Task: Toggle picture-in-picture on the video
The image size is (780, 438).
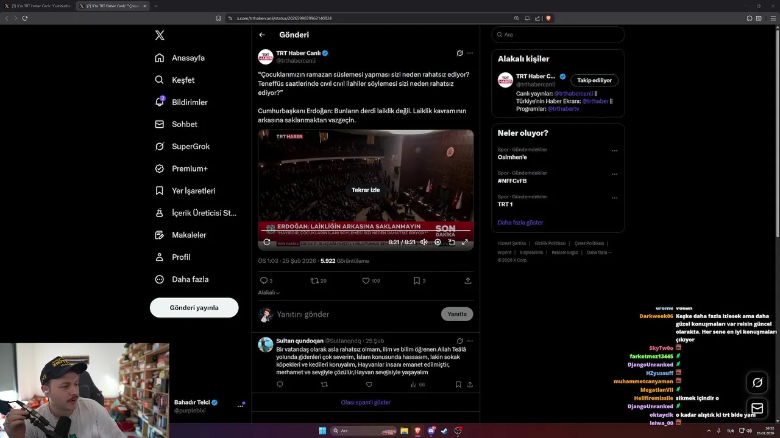Action: click(x=452, y=242)
